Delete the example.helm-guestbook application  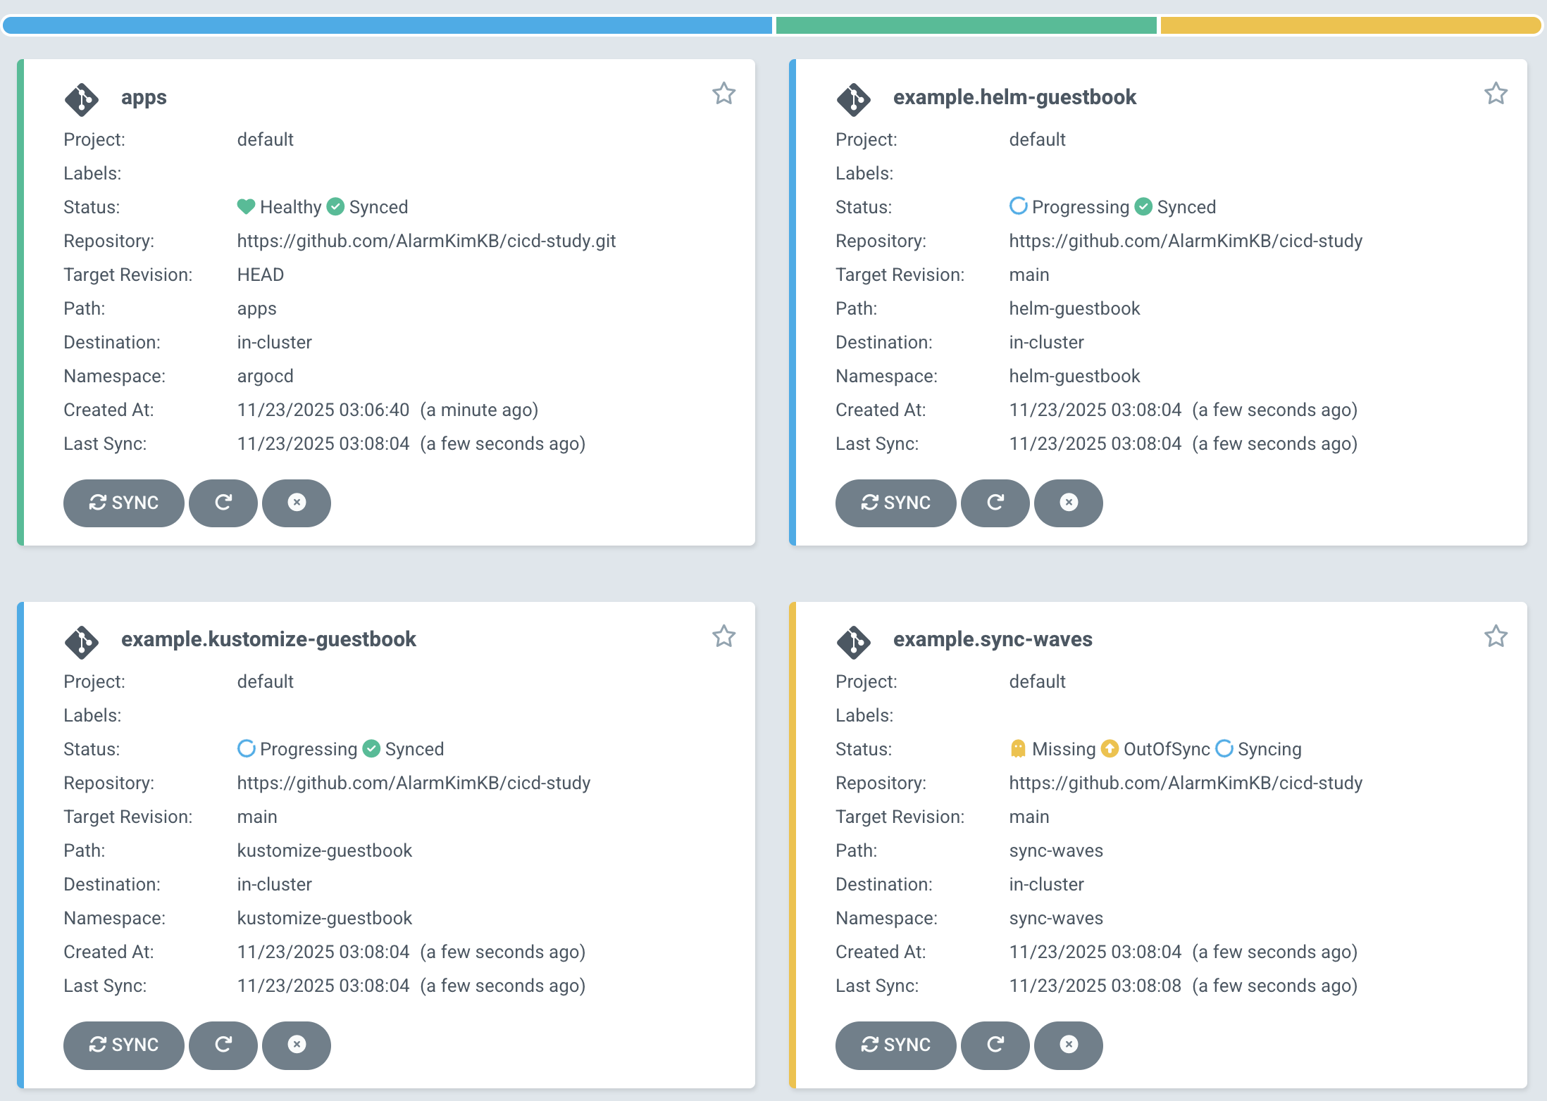[1069, 503]
